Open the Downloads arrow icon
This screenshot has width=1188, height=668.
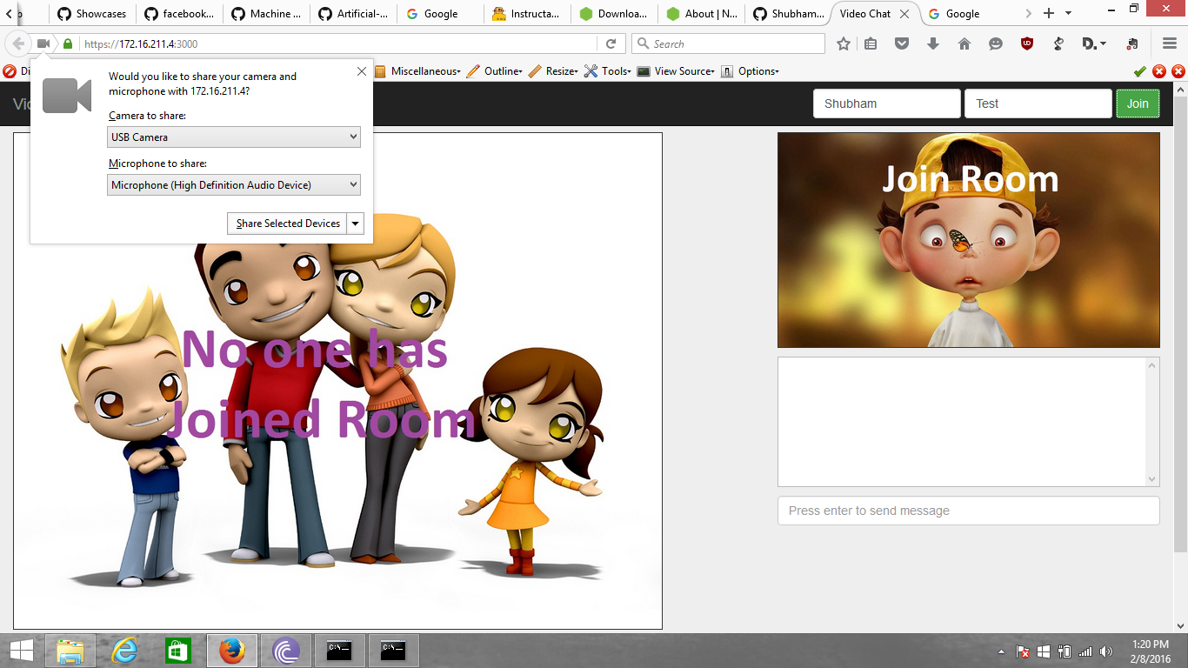pos(933,43)
